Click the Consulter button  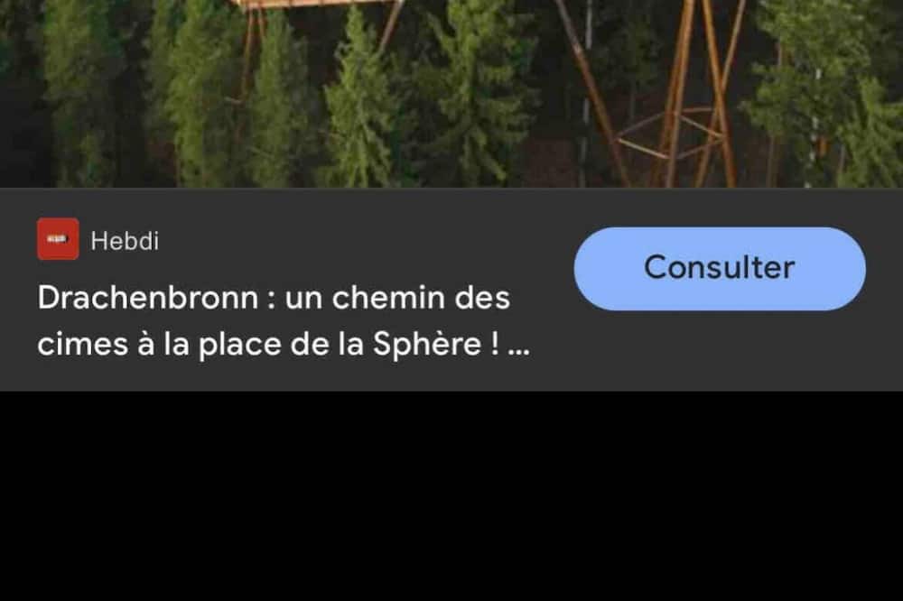[720, 268]
